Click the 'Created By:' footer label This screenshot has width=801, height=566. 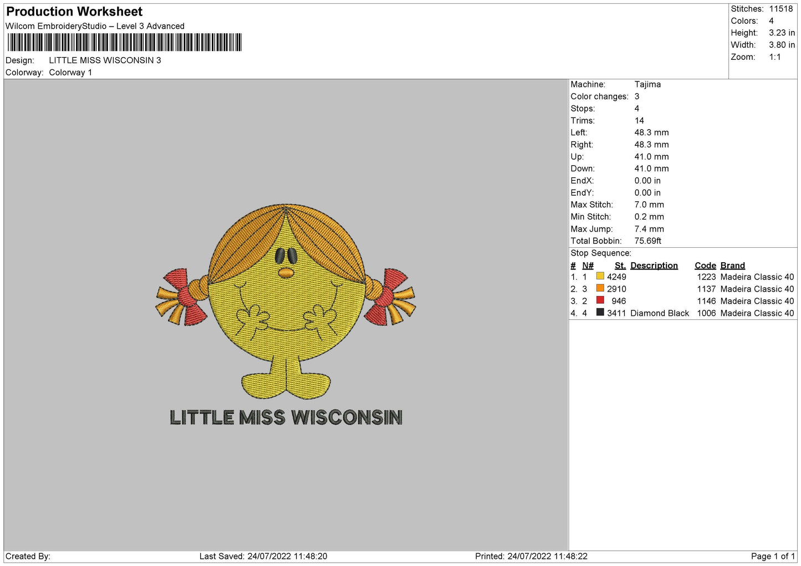[28, 557]
